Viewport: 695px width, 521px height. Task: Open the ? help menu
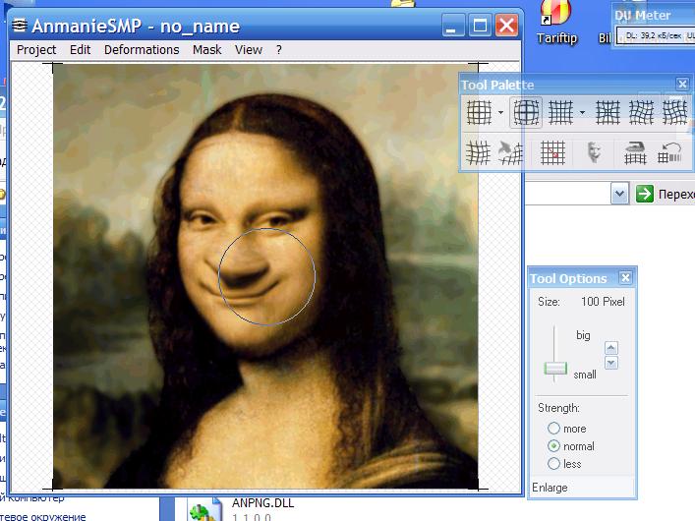pos(279,50)
